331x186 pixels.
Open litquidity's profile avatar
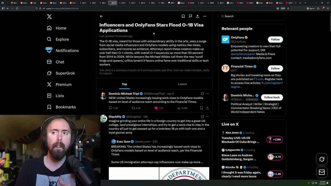(103, 119)
